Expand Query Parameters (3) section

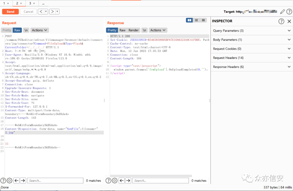click(x=252, y=31)
